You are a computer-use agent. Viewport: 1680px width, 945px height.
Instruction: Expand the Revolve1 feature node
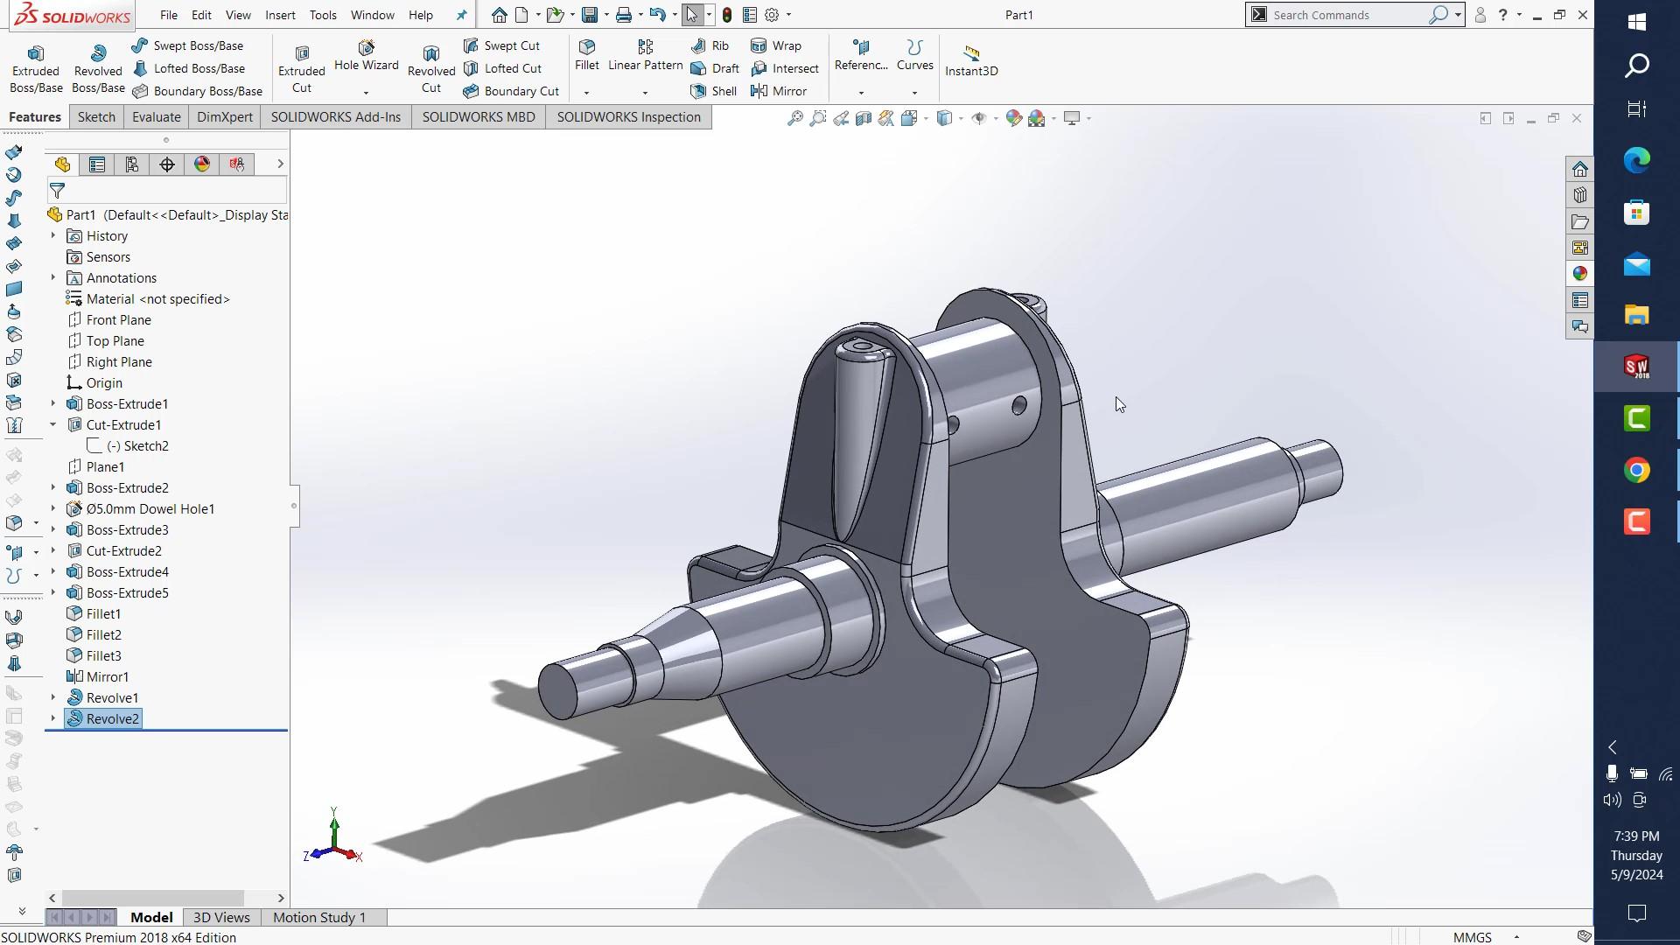52,698
